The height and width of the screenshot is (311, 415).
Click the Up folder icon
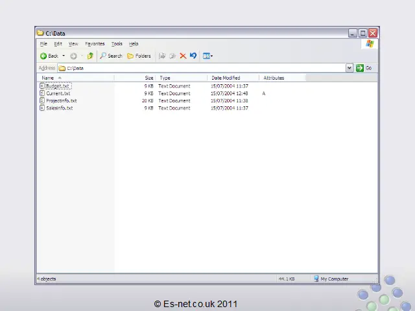tap(90, 56)
